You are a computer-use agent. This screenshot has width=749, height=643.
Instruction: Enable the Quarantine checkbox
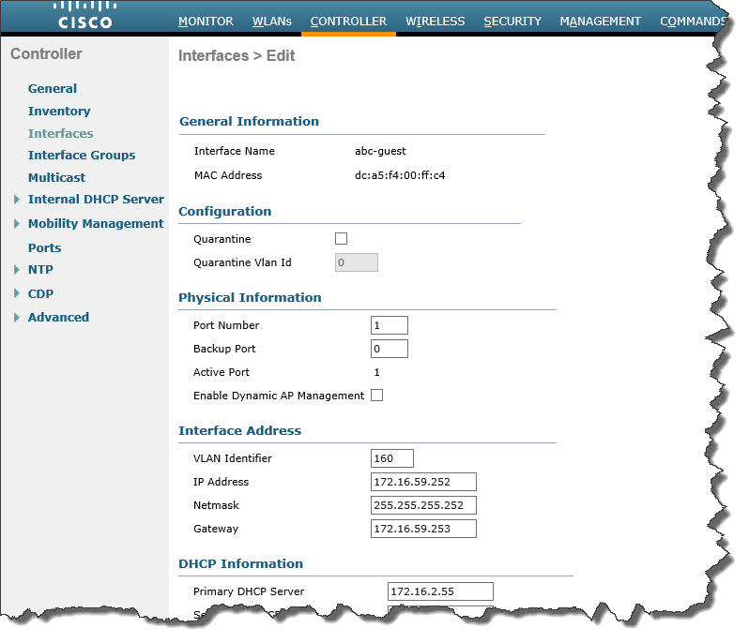(341, 238)
